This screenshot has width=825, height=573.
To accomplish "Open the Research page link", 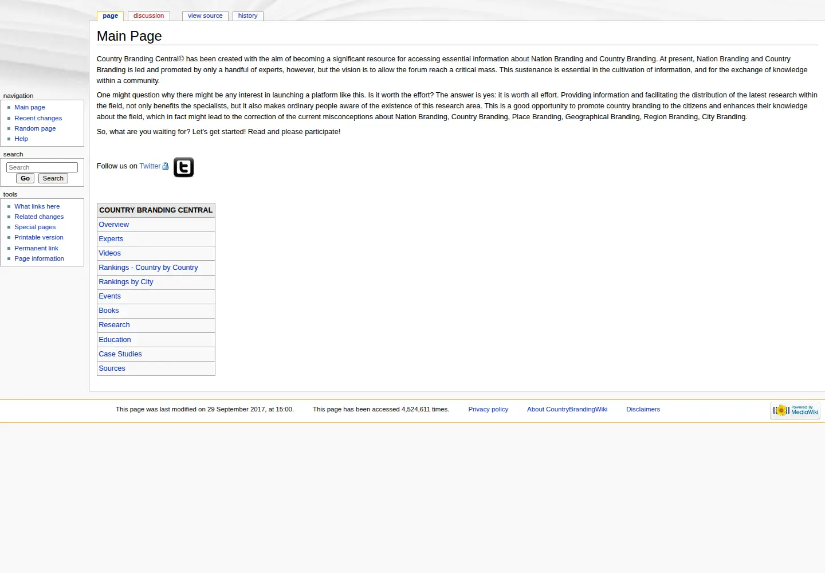I will click(x=115, y=325).
